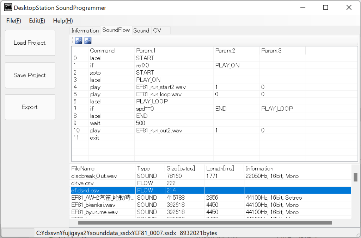
Task: Click the file list horizontal scrollbar
Action: [x=204, y=223]
